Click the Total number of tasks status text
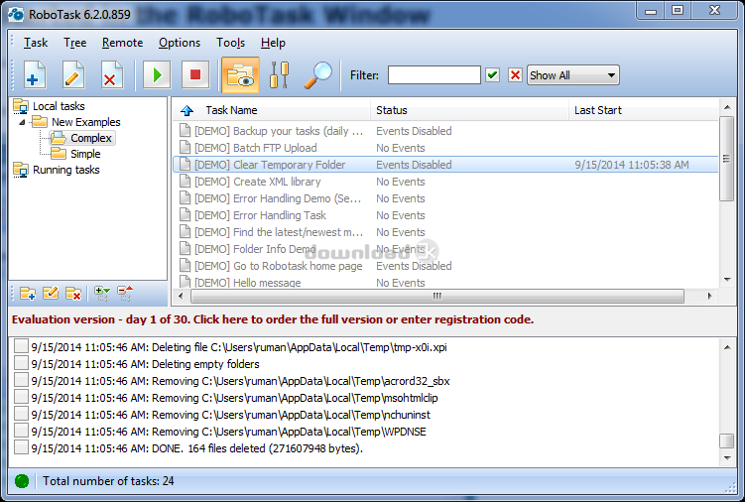Image resolution: width=745 pixels, height=502 pixels. tap(108, 481)
